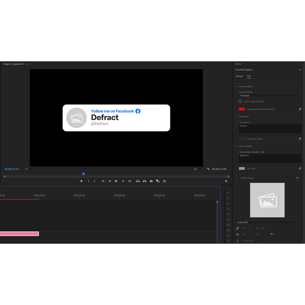The image size is (305, 305).
Task: Enable the Social Color Override checkbox
Action: click(240, 101)
